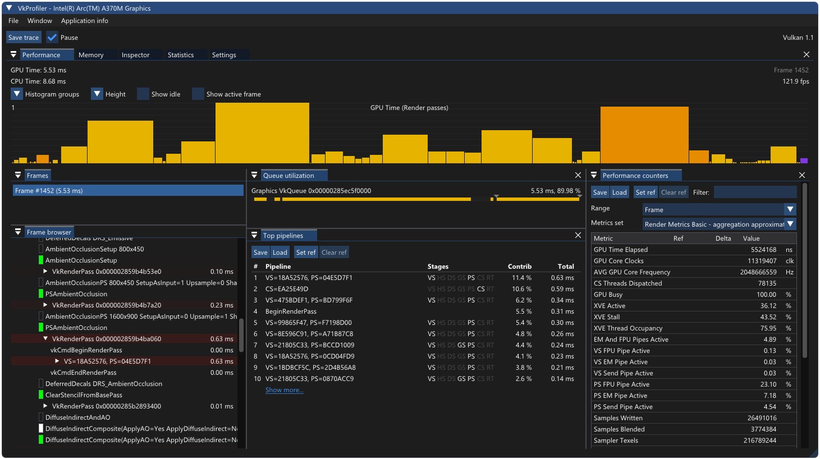
Task: Open the Top pipelines panel menu triangle
Action: tap(254, 236)
